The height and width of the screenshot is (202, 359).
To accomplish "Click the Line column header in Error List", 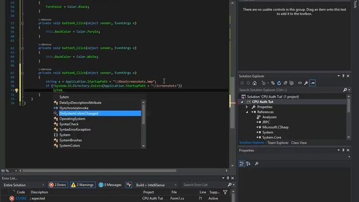I will (202, 192).
